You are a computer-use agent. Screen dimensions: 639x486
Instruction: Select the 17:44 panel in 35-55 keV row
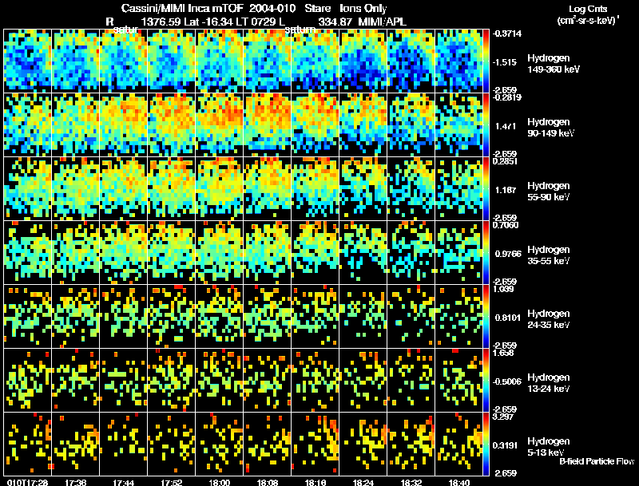point(124,252)
